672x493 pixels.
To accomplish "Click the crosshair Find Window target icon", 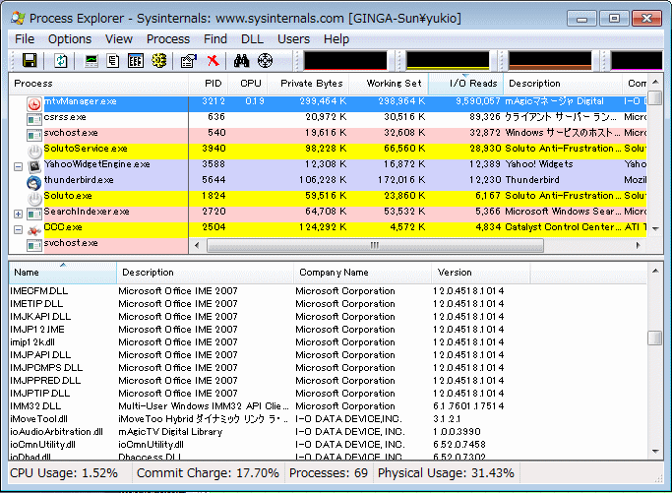I will click(x=265, y=61).
